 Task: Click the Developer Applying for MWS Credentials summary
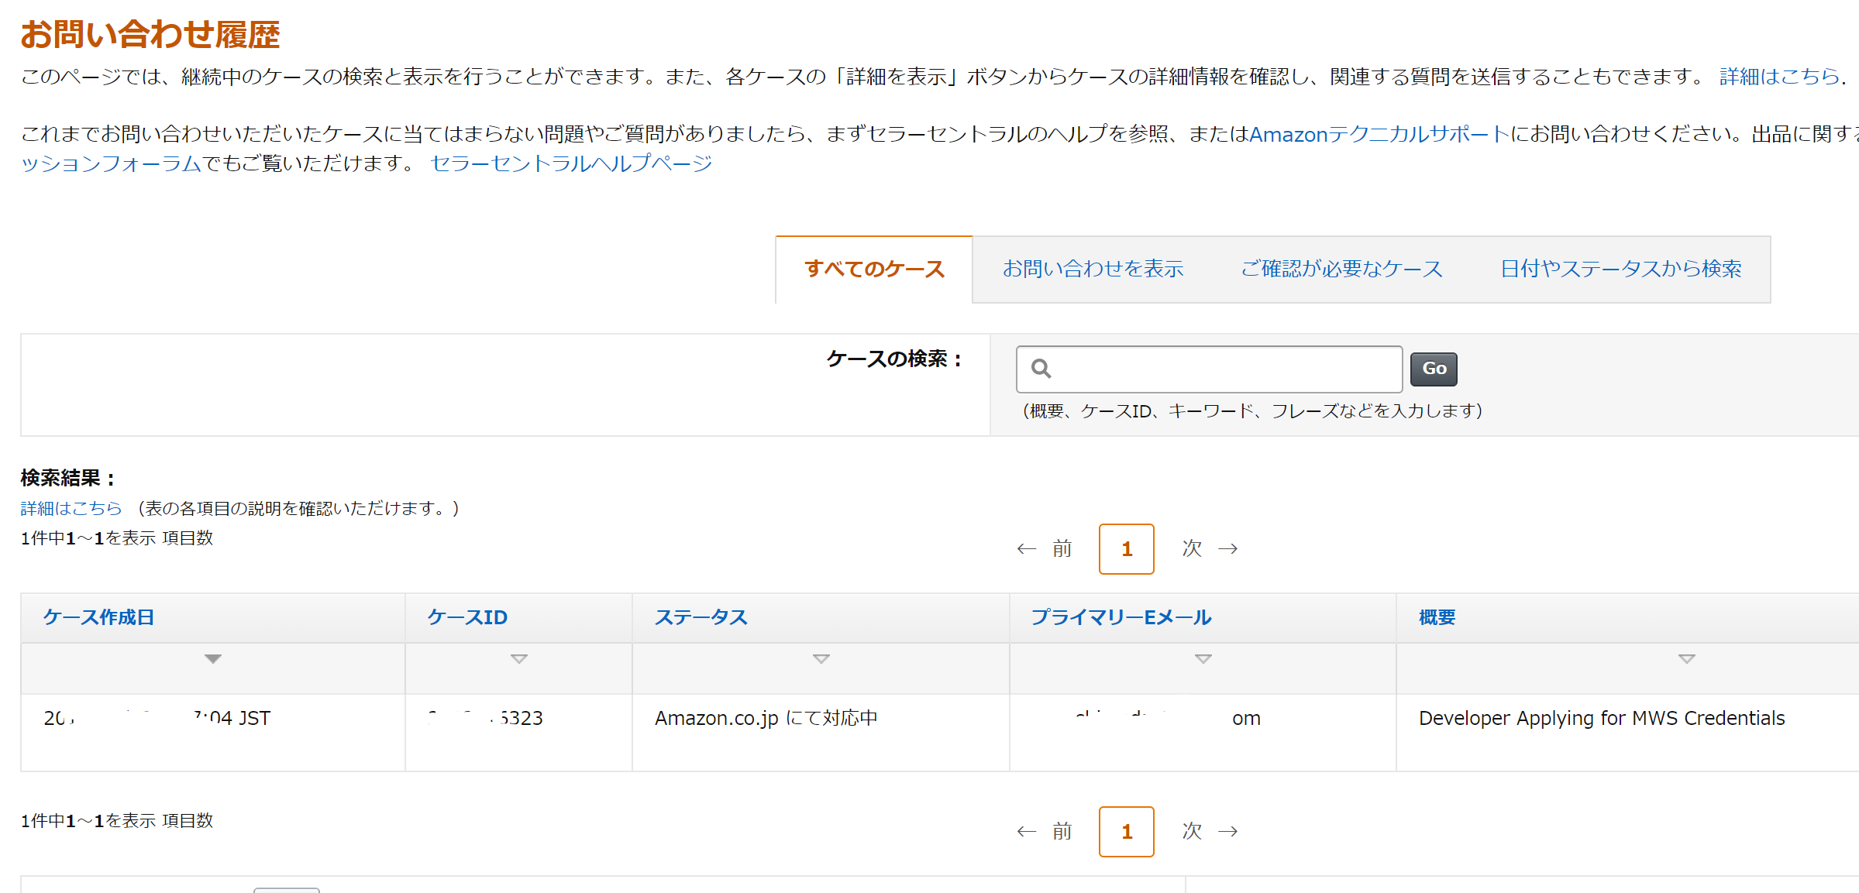point(1602,718)
